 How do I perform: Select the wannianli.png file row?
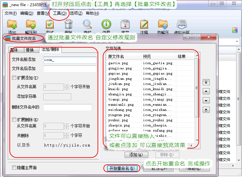pyautogui.click(x=150, y=105)
